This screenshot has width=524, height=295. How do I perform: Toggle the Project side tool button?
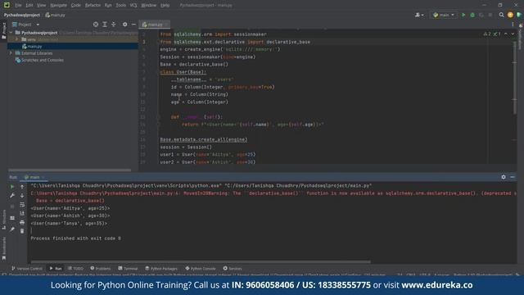(x=3, y=31)
